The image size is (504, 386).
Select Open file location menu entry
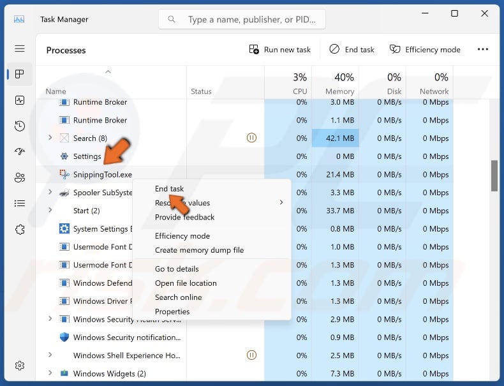[x=186, y=283]
